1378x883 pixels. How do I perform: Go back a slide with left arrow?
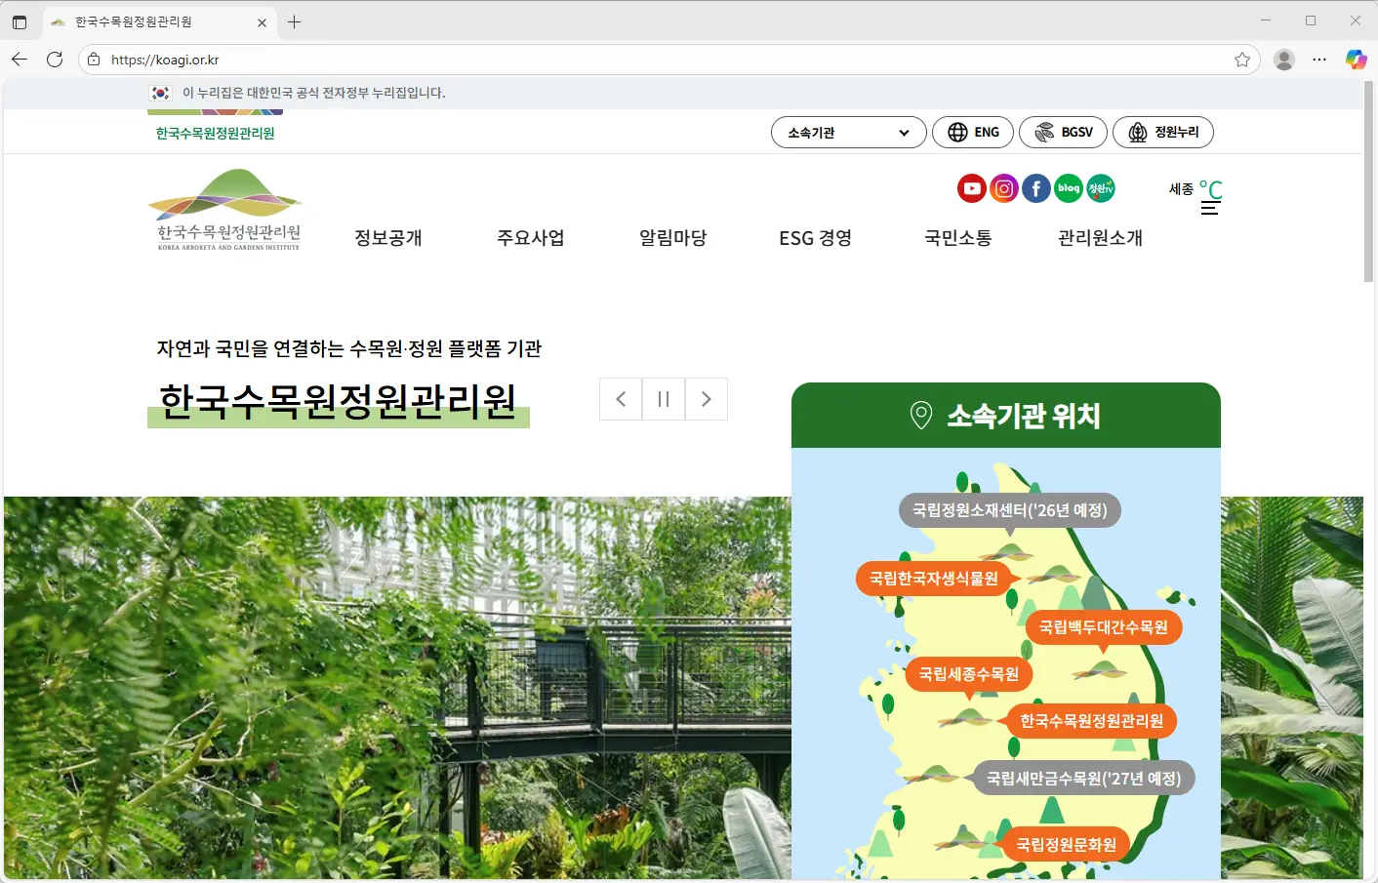[x=621, y=399]
